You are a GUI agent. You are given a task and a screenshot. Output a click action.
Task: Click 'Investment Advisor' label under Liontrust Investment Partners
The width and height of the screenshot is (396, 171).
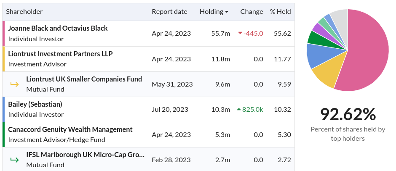coord(37,64)
